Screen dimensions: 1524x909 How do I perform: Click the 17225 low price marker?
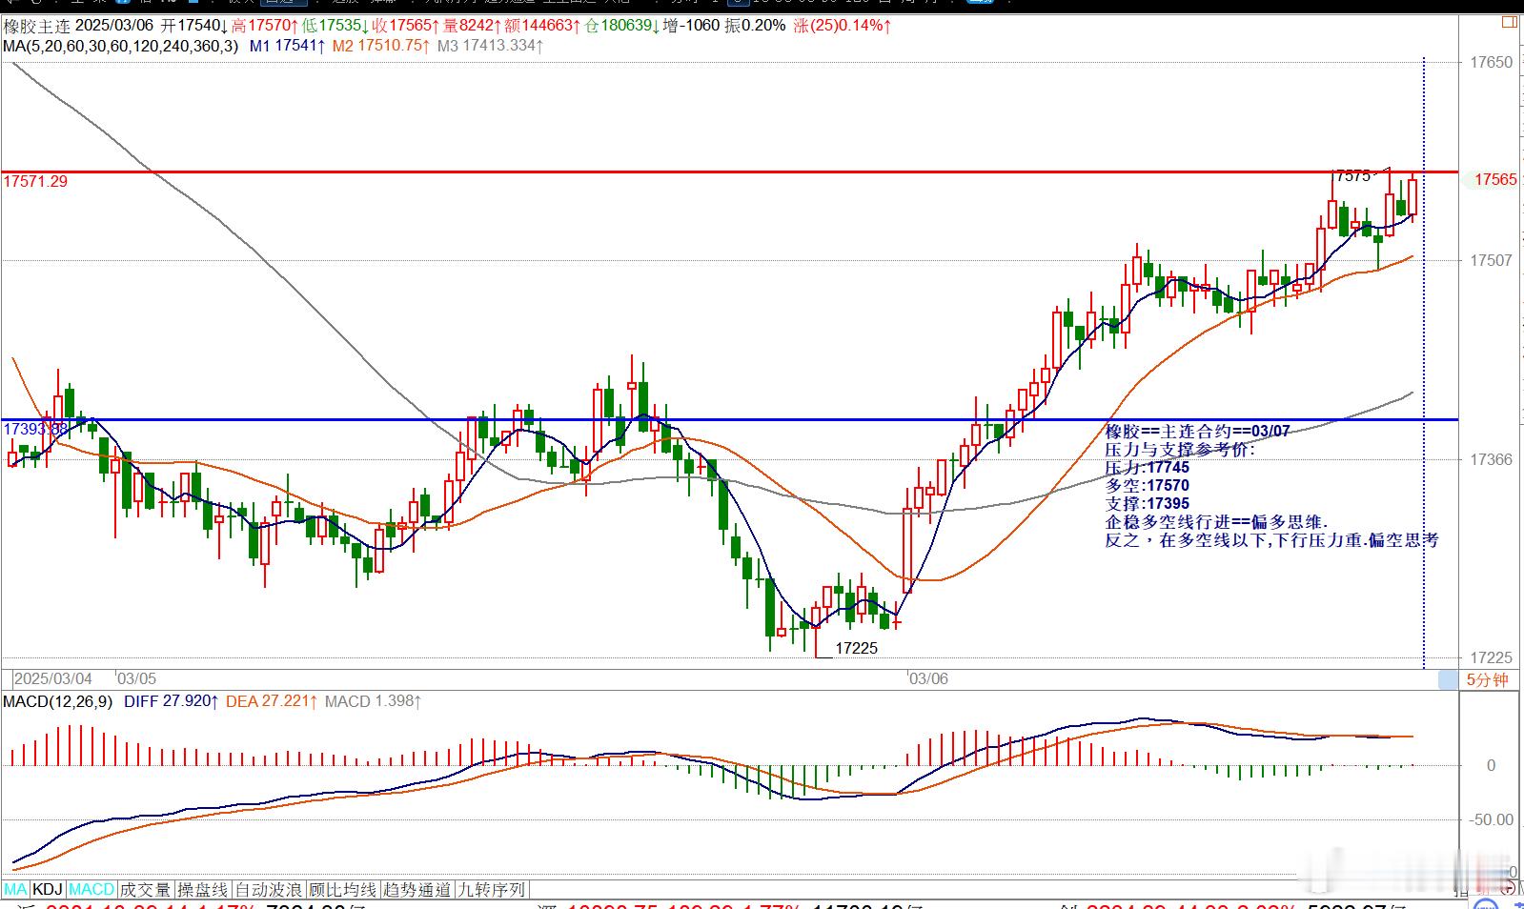point(856,648)
